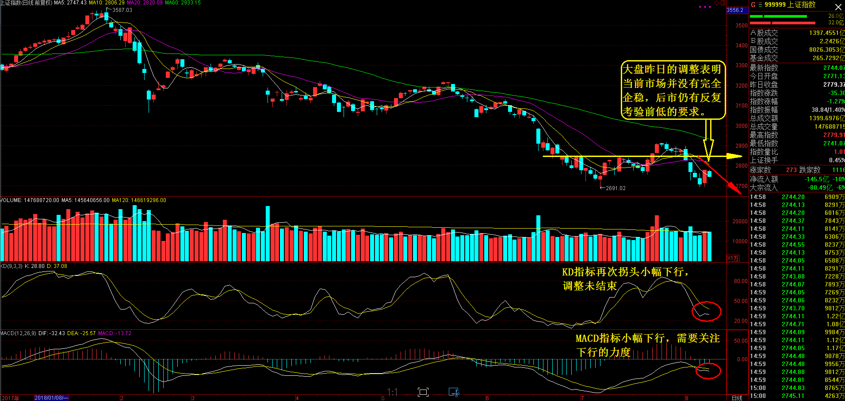Click the 今日开盘 row
The image size is (845, 401).
(797, 76)
